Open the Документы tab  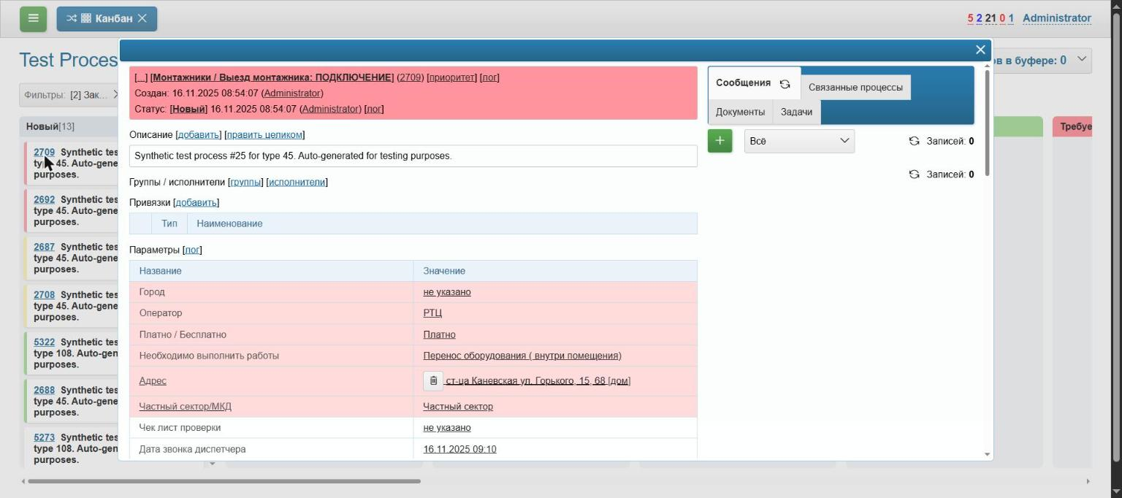(x=740, y=112)
